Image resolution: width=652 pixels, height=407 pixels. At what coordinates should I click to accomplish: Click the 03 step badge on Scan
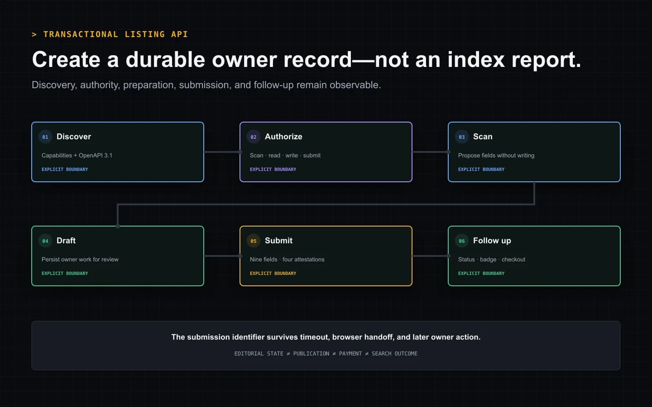point(462,137)
